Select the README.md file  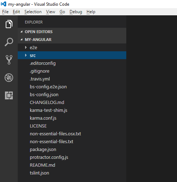(x=72, y=165)
